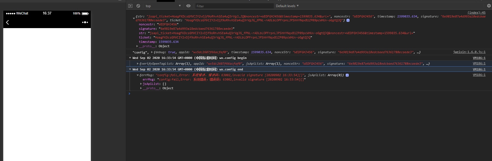The width and height of the screenshot is (492, 161).
Task: Open the Default levels dropdown
Action: point(287,6)
